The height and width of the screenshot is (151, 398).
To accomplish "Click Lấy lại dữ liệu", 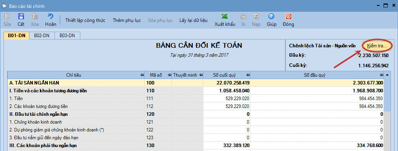I will 194,20.
